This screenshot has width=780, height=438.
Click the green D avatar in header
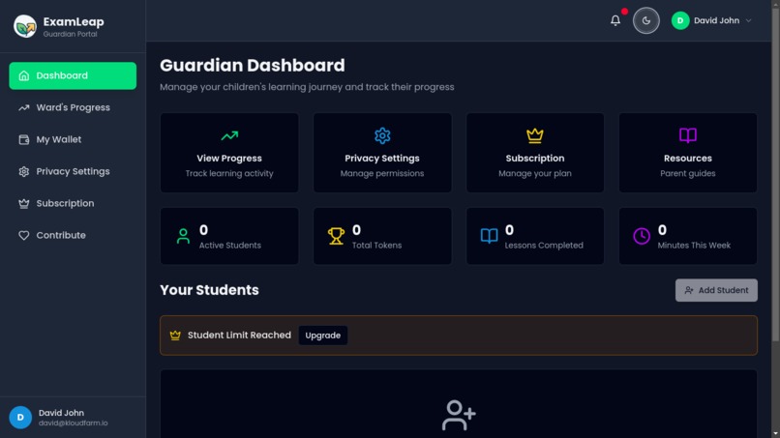680,20
